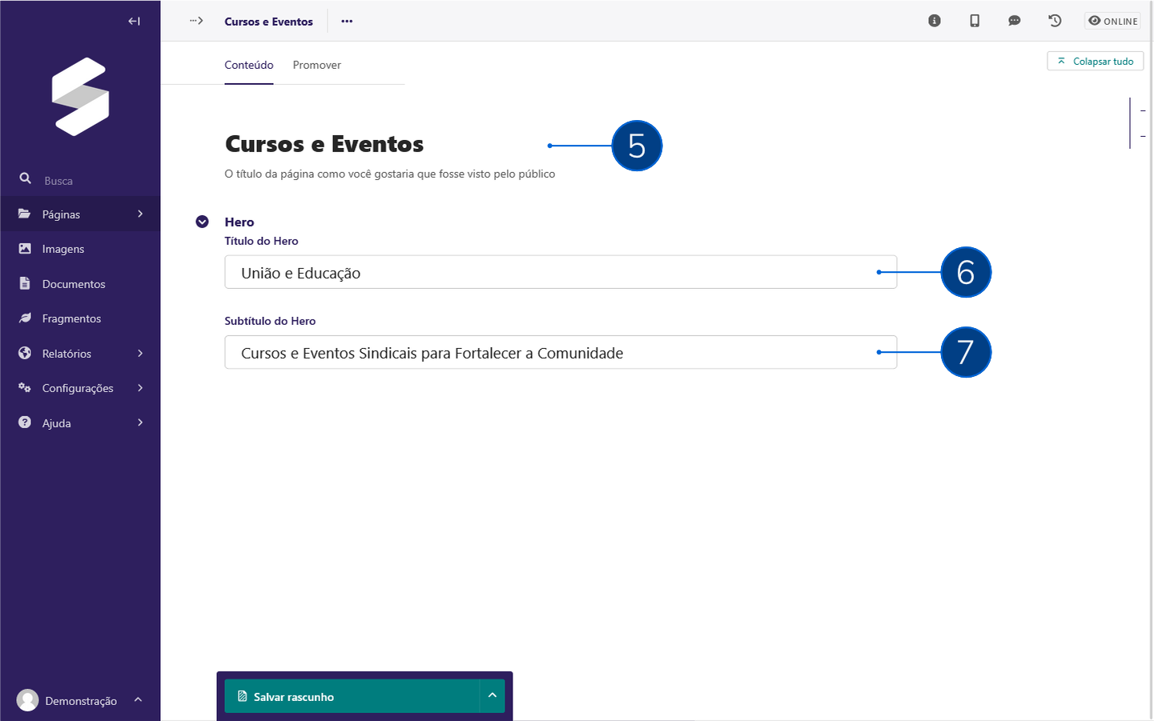The width and height of the screenshot is (1154, 721).
Task: Toggle the ONLINE visibility status
Action: coord(1112,21)
